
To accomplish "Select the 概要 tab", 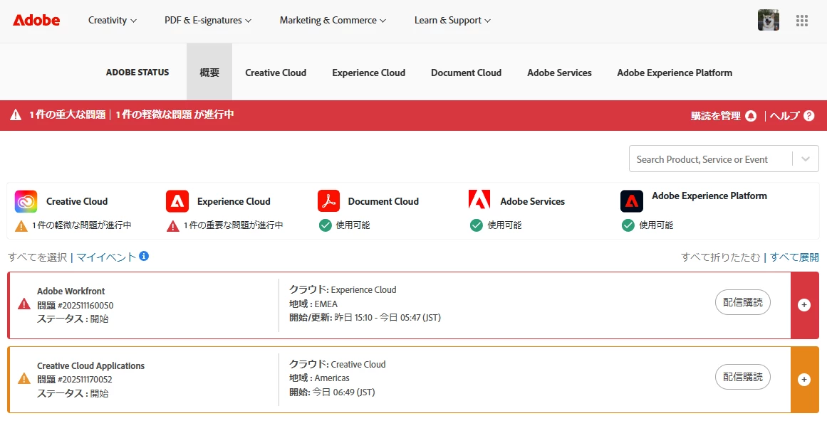I will coord(209,73).
